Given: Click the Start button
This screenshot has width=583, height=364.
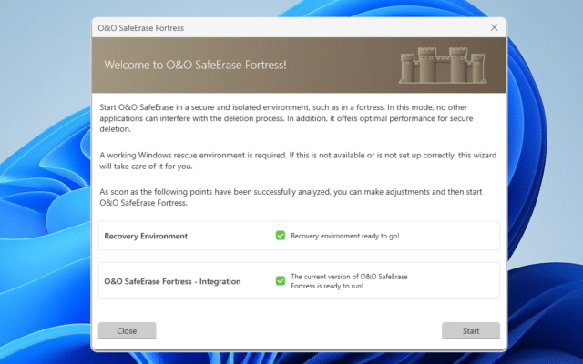Looking at the screenshot, I should [471, 330].
